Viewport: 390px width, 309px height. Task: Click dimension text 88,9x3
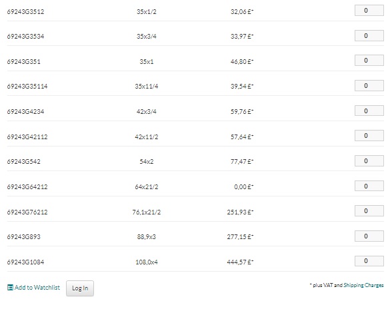[147, 236]
